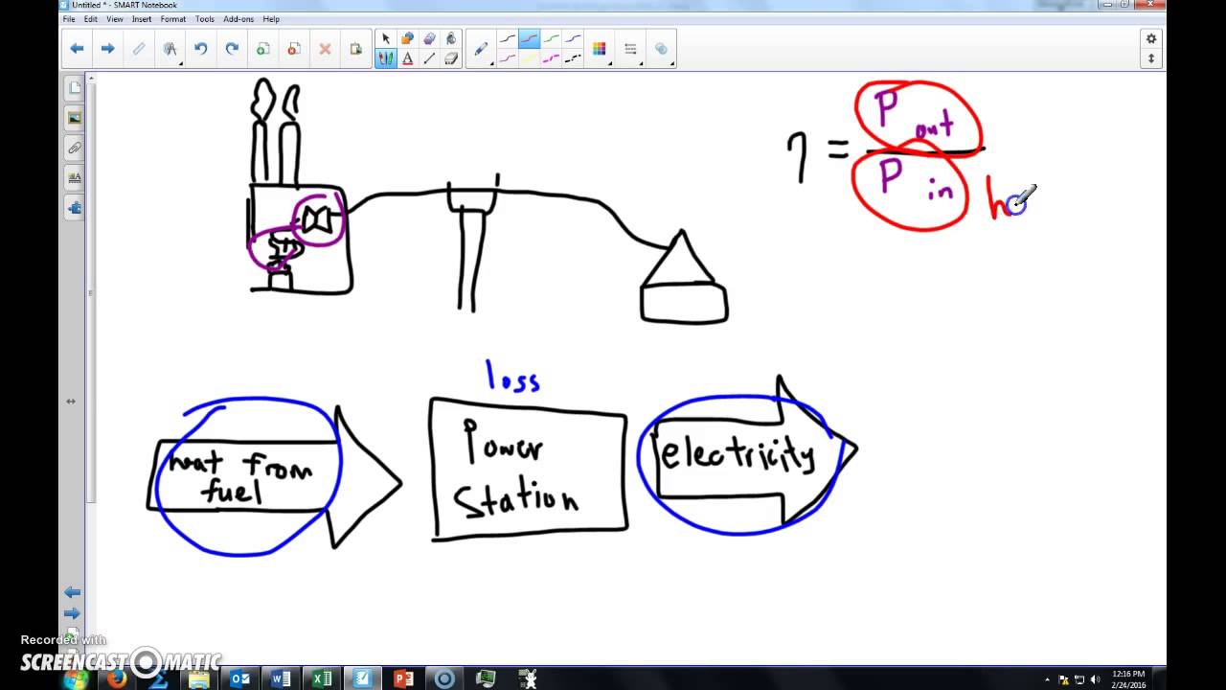Delete the current page

coord(294,49)
